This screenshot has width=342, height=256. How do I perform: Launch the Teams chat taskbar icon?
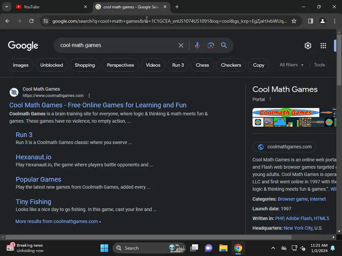pos(208,248)
